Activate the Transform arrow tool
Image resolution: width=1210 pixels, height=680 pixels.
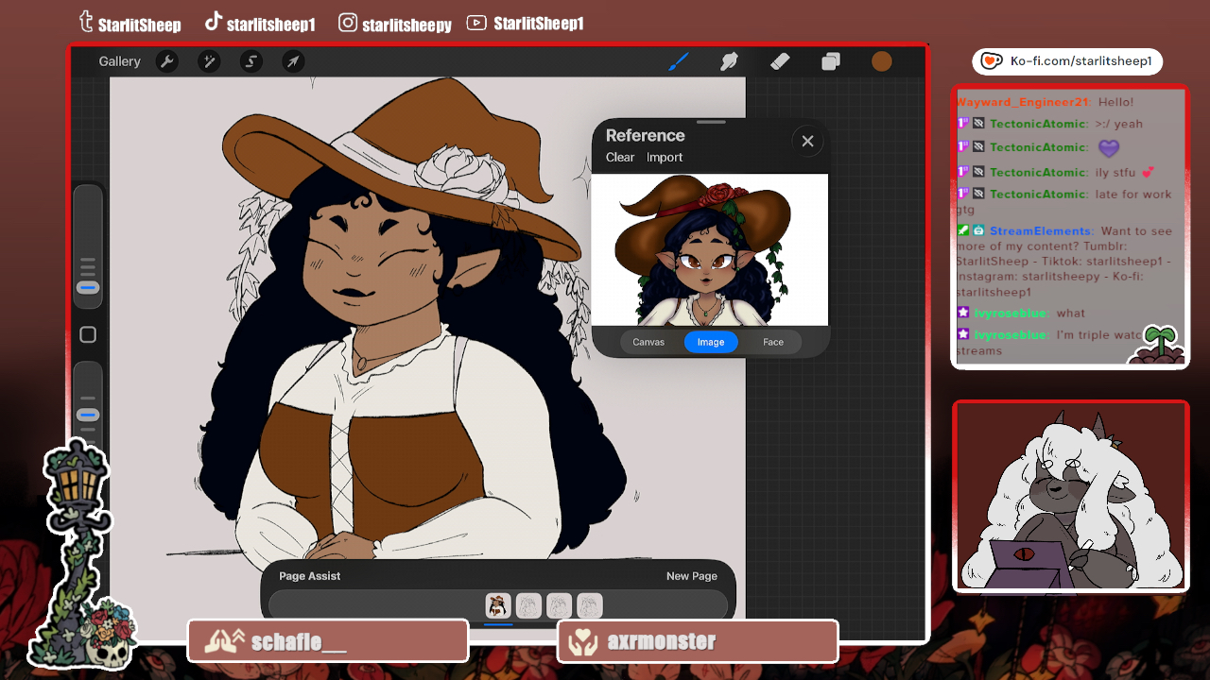click(293, 61)
